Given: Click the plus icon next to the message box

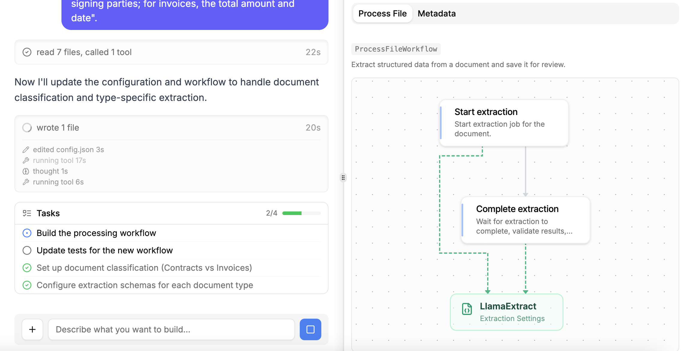Looking at the screenshot, I should coord(32,329).
